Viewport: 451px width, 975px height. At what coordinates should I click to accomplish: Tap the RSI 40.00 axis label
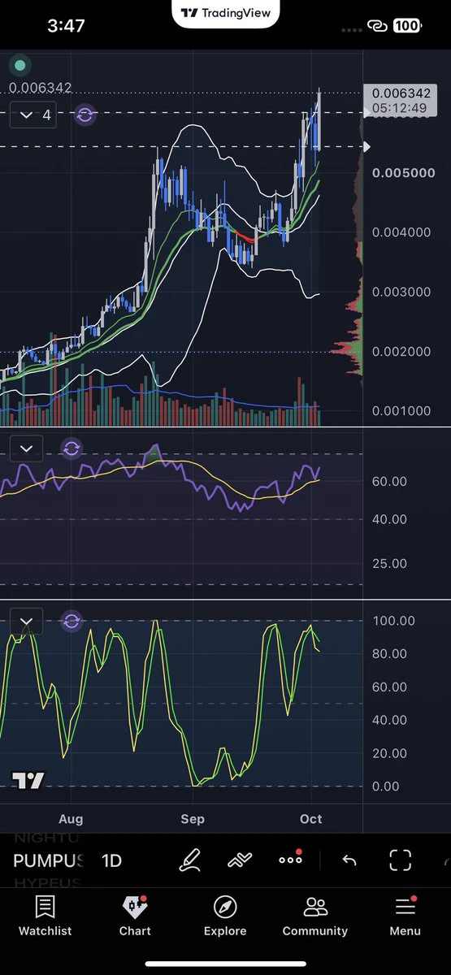pos(389,519)
